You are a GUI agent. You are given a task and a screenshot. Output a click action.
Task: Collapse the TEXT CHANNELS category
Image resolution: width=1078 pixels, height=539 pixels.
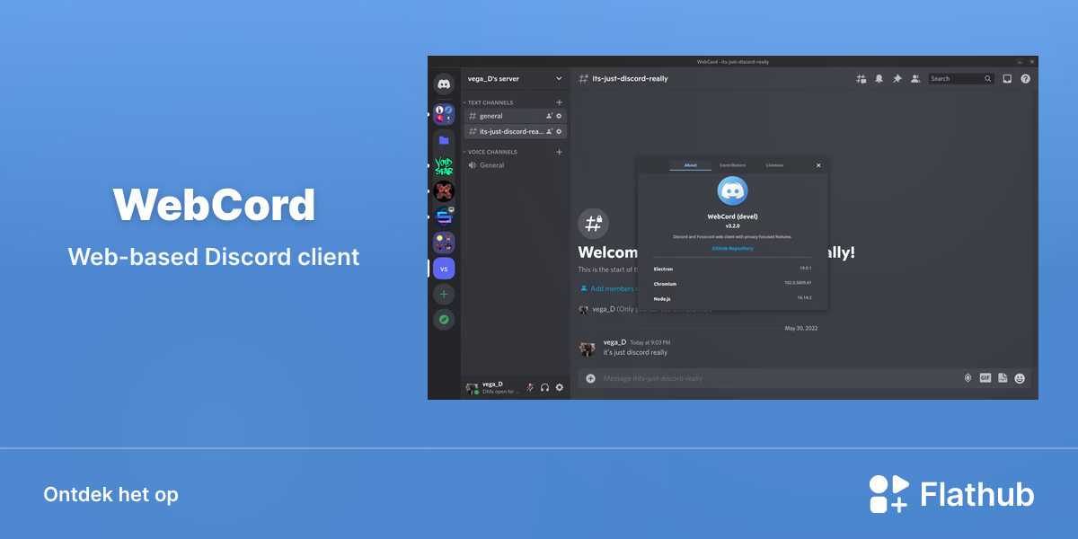489,102
